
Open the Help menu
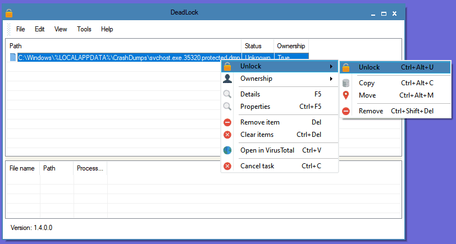107,29
